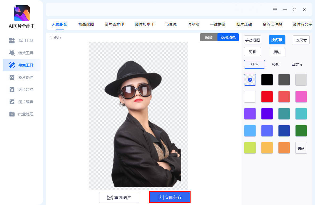Click 重选图片 to choose another image
315x205 pixels.
pos(119,197)
